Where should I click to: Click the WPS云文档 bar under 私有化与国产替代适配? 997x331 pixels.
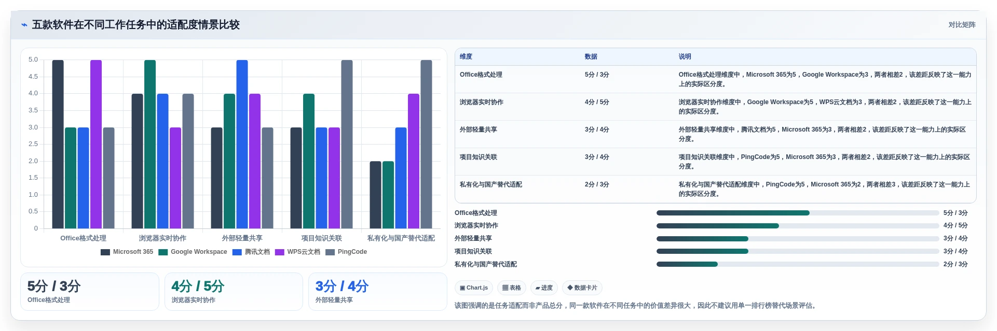point(414,161)
